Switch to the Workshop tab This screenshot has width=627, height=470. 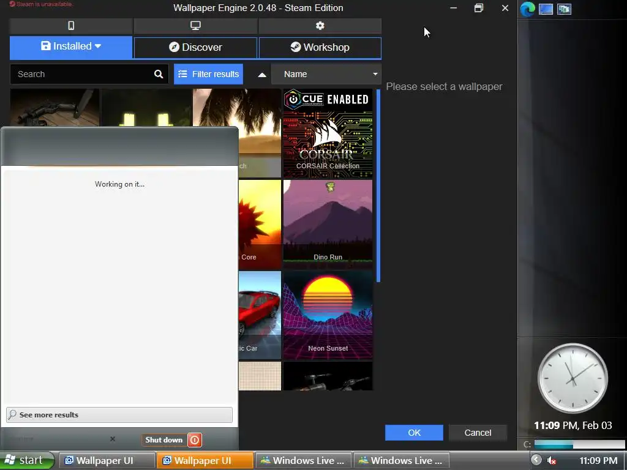(320, 48)
